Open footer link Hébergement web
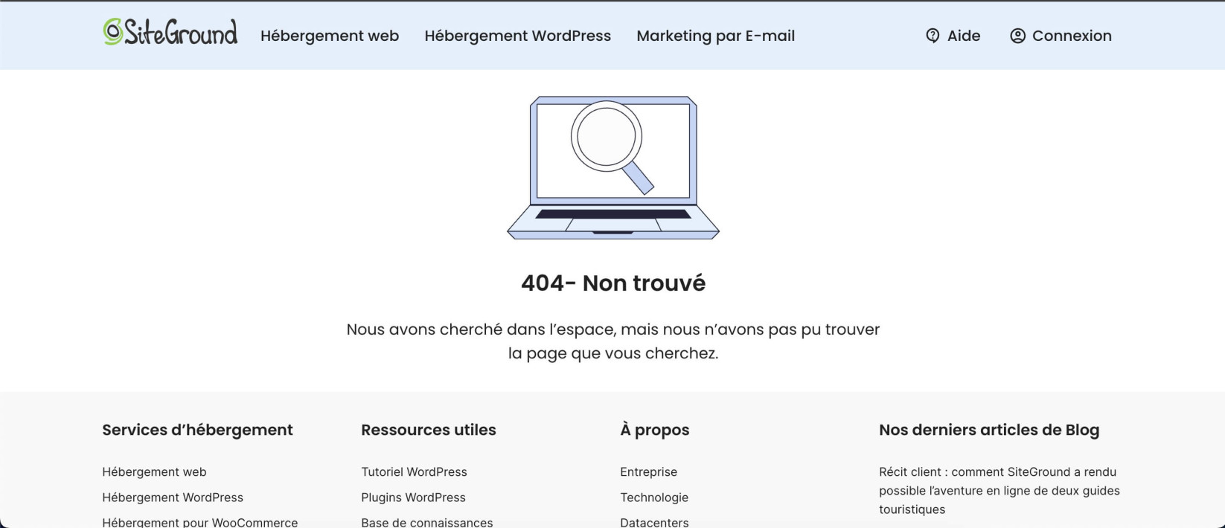 click(154, 472)
